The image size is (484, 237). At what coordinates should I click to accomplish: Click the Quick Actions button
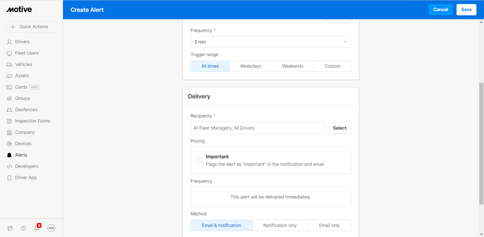[31, 27]
